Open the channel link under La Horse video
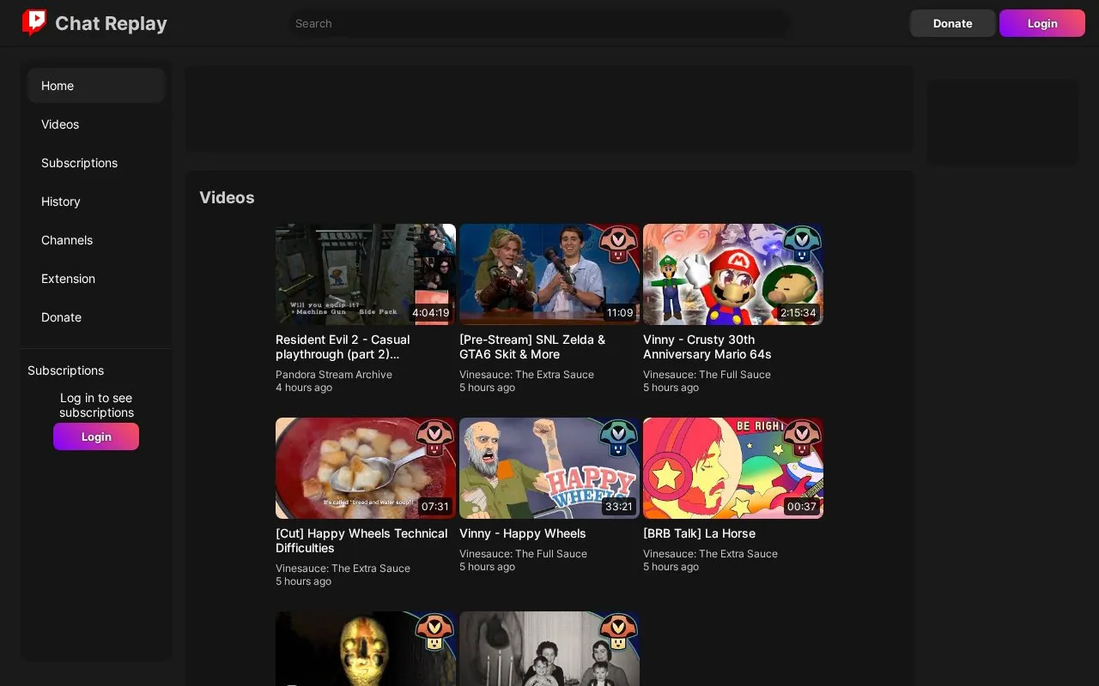Screen dimensions: 1099x686 [x=710, y=554]
